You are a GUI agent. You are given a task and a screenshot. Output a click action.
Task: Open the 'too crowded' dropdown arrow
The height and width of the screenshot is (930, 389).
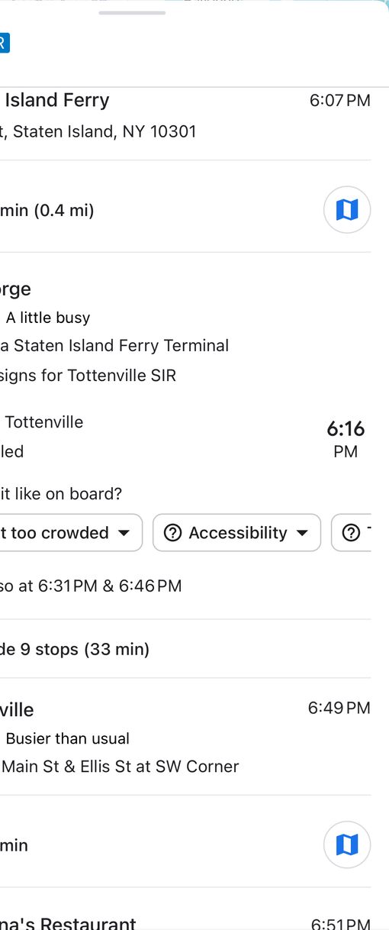coord(124,533)
